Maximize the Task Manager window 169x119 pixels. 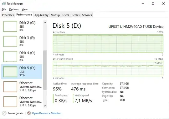coord(153,3)
